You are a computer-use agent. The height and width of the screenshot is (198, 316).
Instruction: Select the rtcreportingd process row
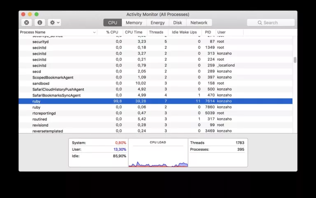pos(156,113)
